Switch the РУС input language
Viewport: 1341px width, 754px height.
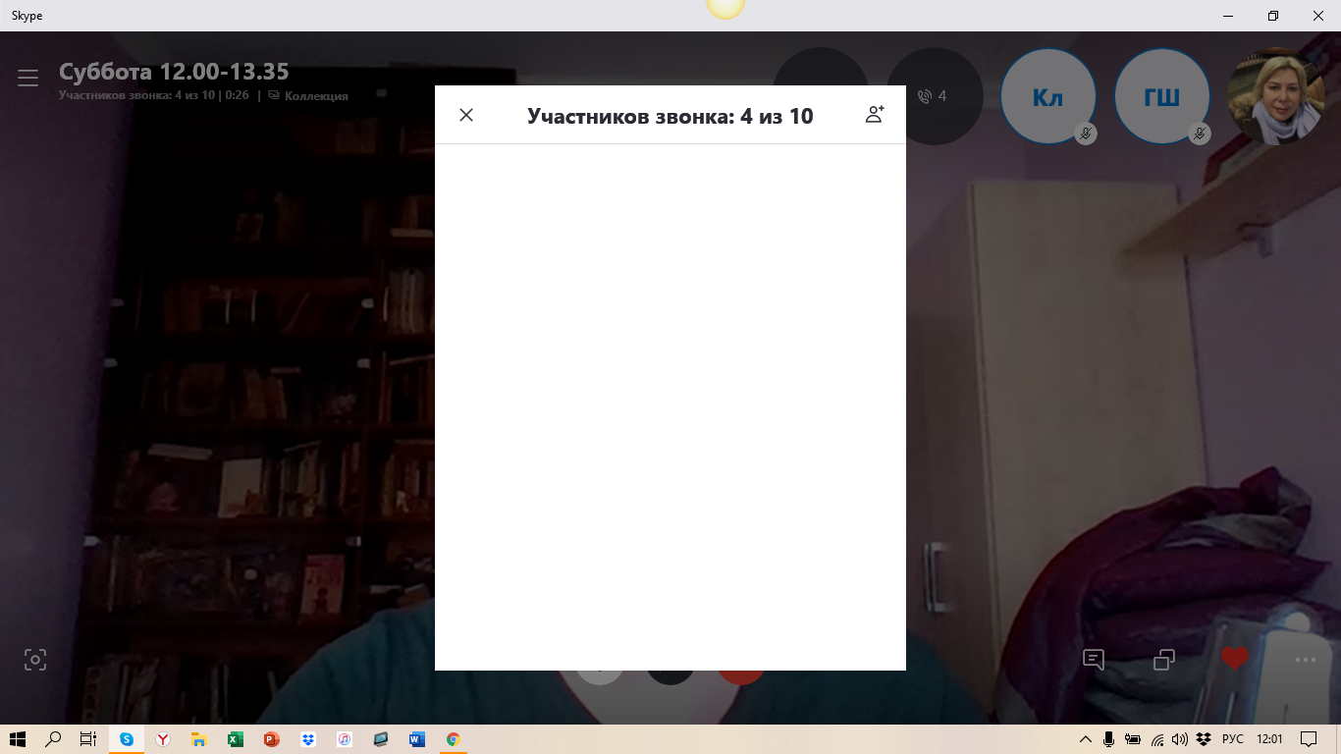[1232, 739]
